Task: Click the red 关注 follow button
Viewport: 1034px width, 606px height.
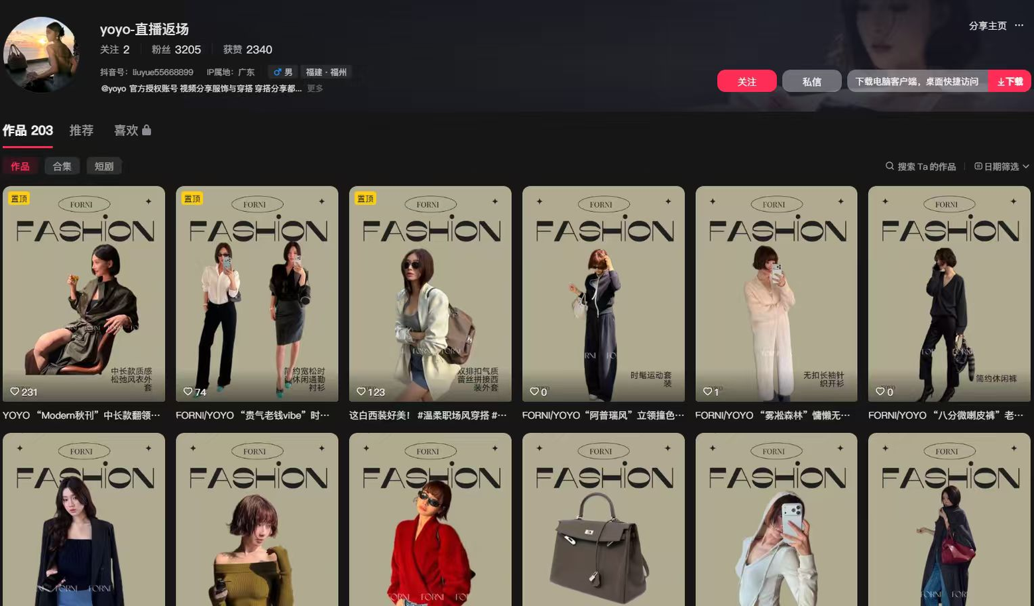Action: 747,81
